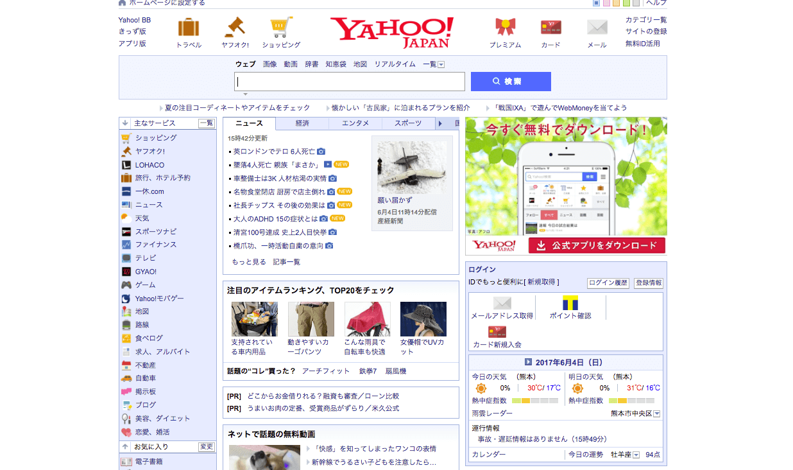Open LOHACO in the services sidebar
Viewport: 793px width, 470px height.
click(149, 165)
